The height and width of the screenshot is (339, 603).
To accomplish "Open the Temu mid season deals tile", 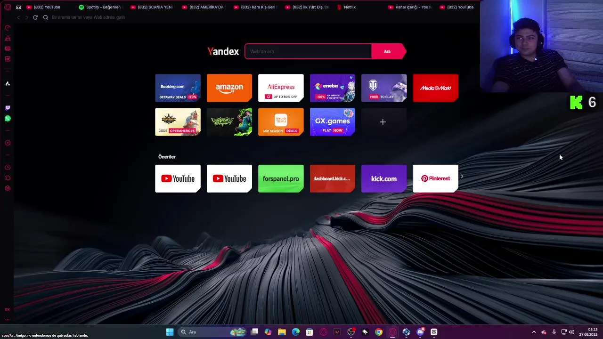I will (x=281, y=122).
